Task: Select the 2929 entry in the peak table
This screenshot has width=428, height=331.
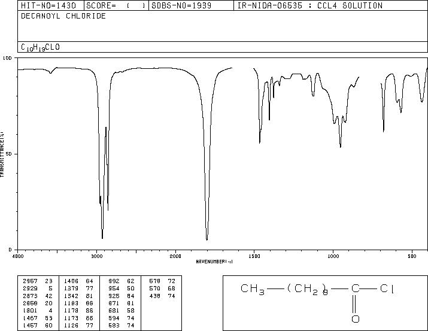Action: 37,289
